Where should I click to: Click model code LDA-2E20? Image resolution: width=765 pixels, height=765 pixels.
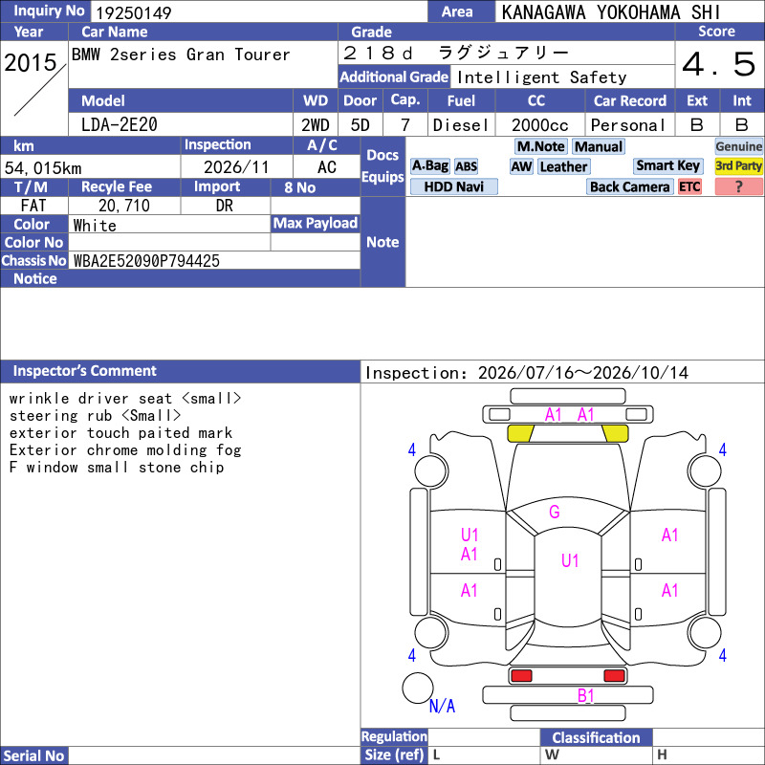click(119, 125)
